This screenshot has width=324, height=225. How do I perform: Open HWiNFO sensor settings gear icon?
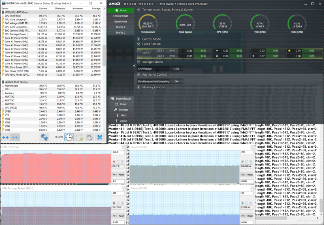point(89,137)
